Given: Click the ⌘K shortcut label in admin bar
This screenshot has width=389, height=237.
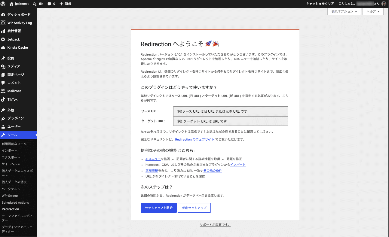Looking at the screenshot, I should [x=41, y=4].
